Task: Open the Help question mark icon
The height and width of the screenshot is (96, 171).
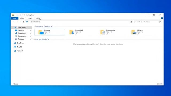Action: tap(162, 18)
